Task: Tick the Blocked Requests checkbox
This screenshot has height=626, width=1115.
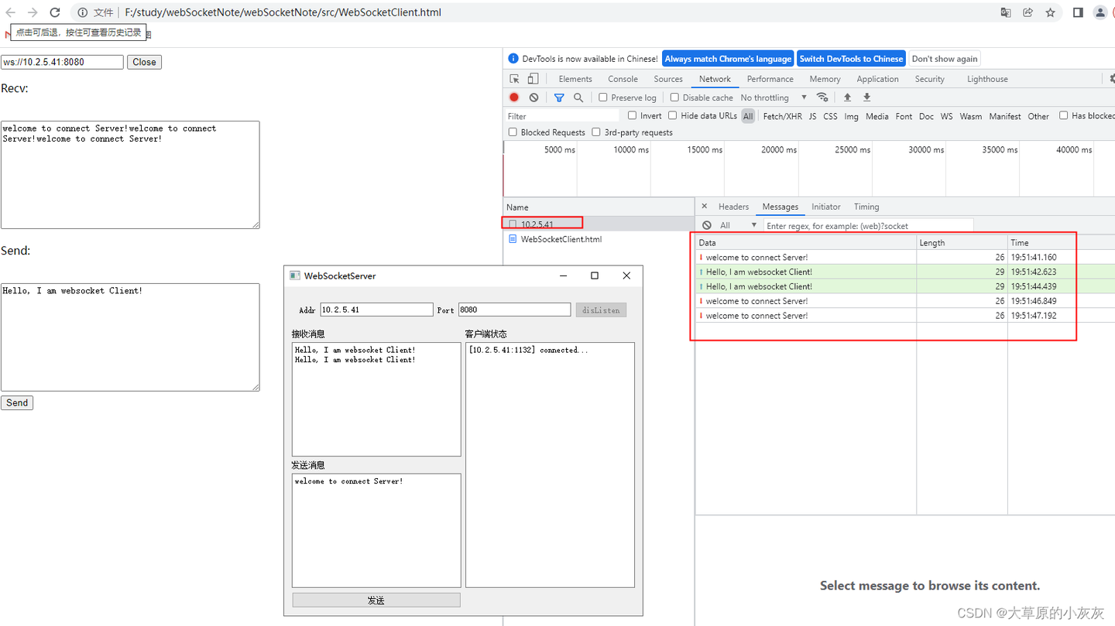Action: pyautogui.click(x=513, y=132)
